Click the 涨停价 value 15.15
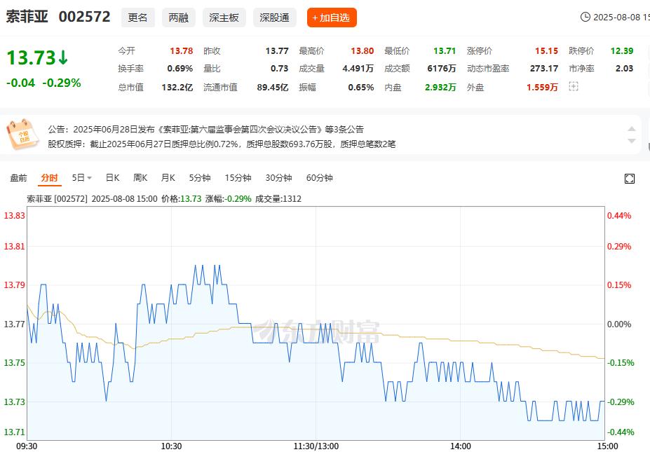Screen dimensions: 650x452 coord(546,51)
